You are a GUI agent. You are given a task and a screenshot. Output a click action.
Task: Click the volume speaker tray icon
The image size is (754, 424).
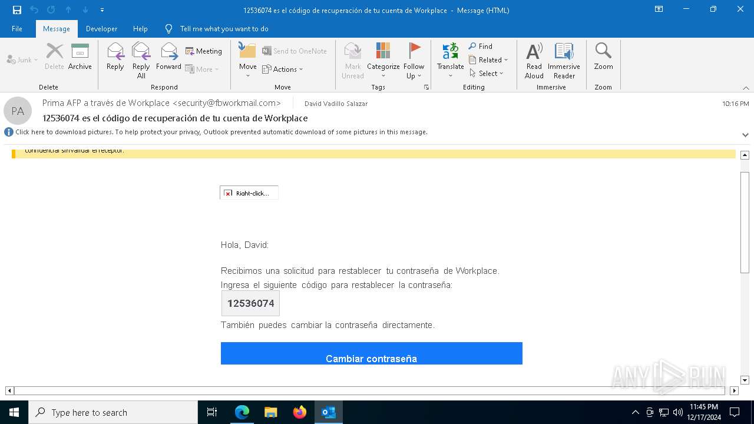[678, 412]
